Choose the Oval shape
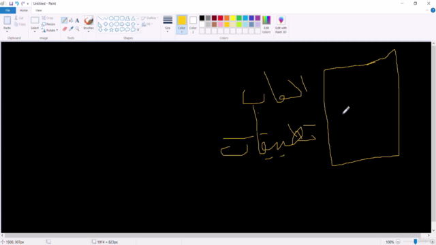Viewport: 436px width, 245px height. 111,18
